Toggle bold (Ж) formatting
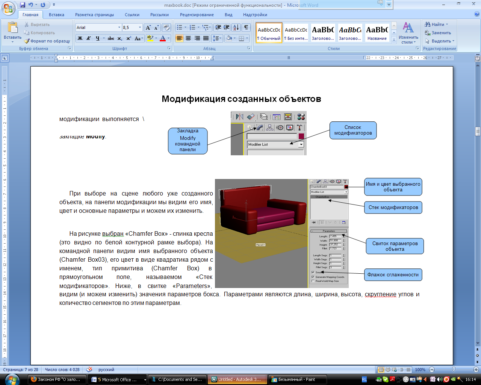This screenshot has width=481, height=385. click(x=80, y=38)
